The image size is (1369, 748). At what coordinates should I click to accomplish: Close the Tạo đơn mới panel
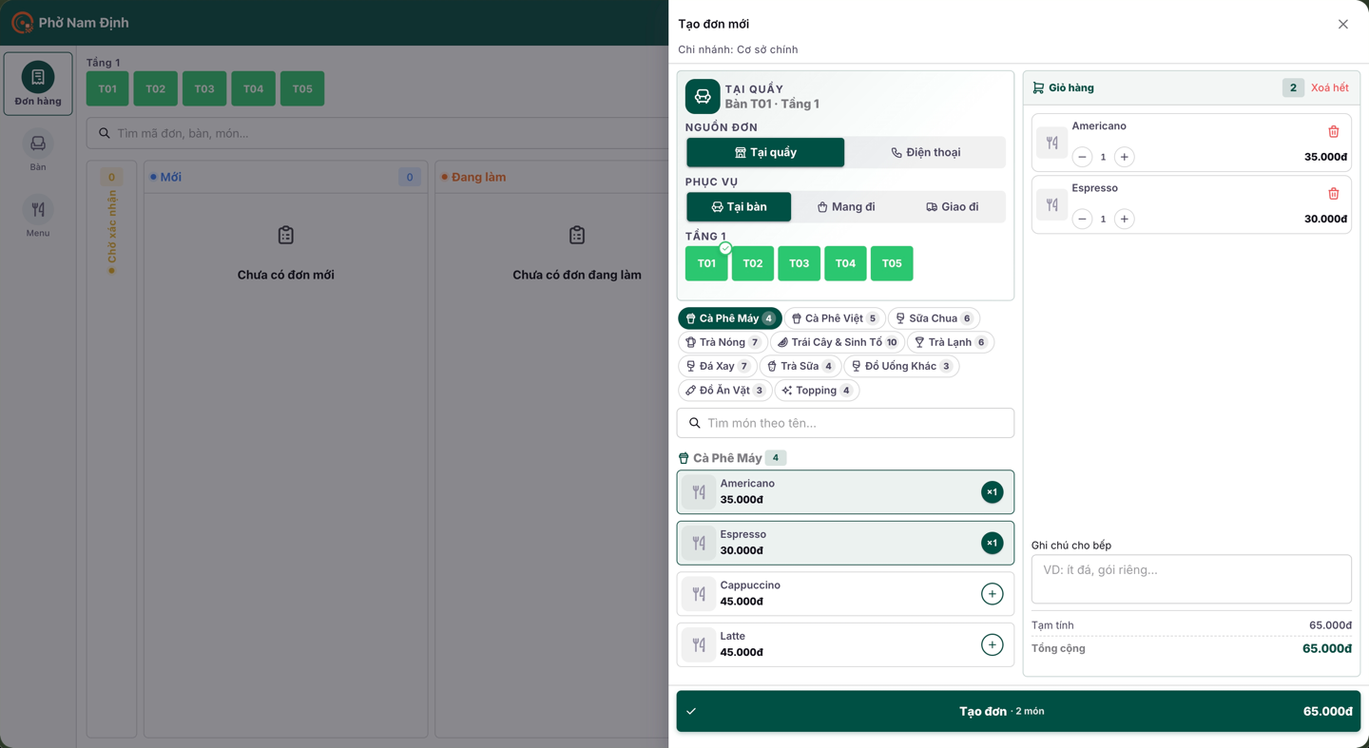[x=1342, y=25]
